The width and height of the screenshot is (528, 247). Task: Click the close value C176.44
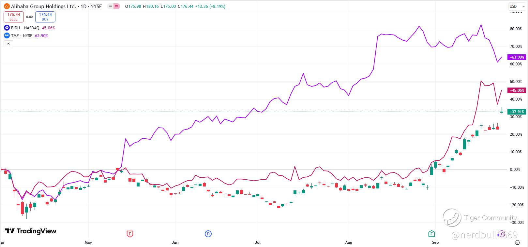pyautogui.click(x=186, y=6)
